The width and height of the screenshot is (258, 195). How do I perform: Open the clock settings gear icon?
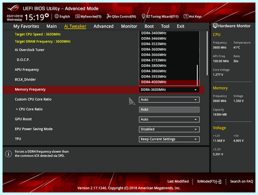47,15
